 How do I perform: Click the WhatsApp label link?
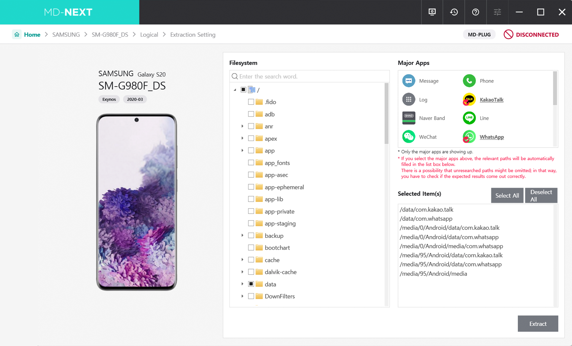click(492, 137)
